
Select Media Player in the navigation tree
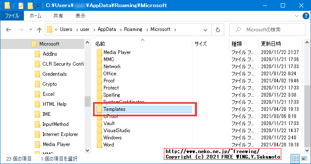tap(56, 144)
